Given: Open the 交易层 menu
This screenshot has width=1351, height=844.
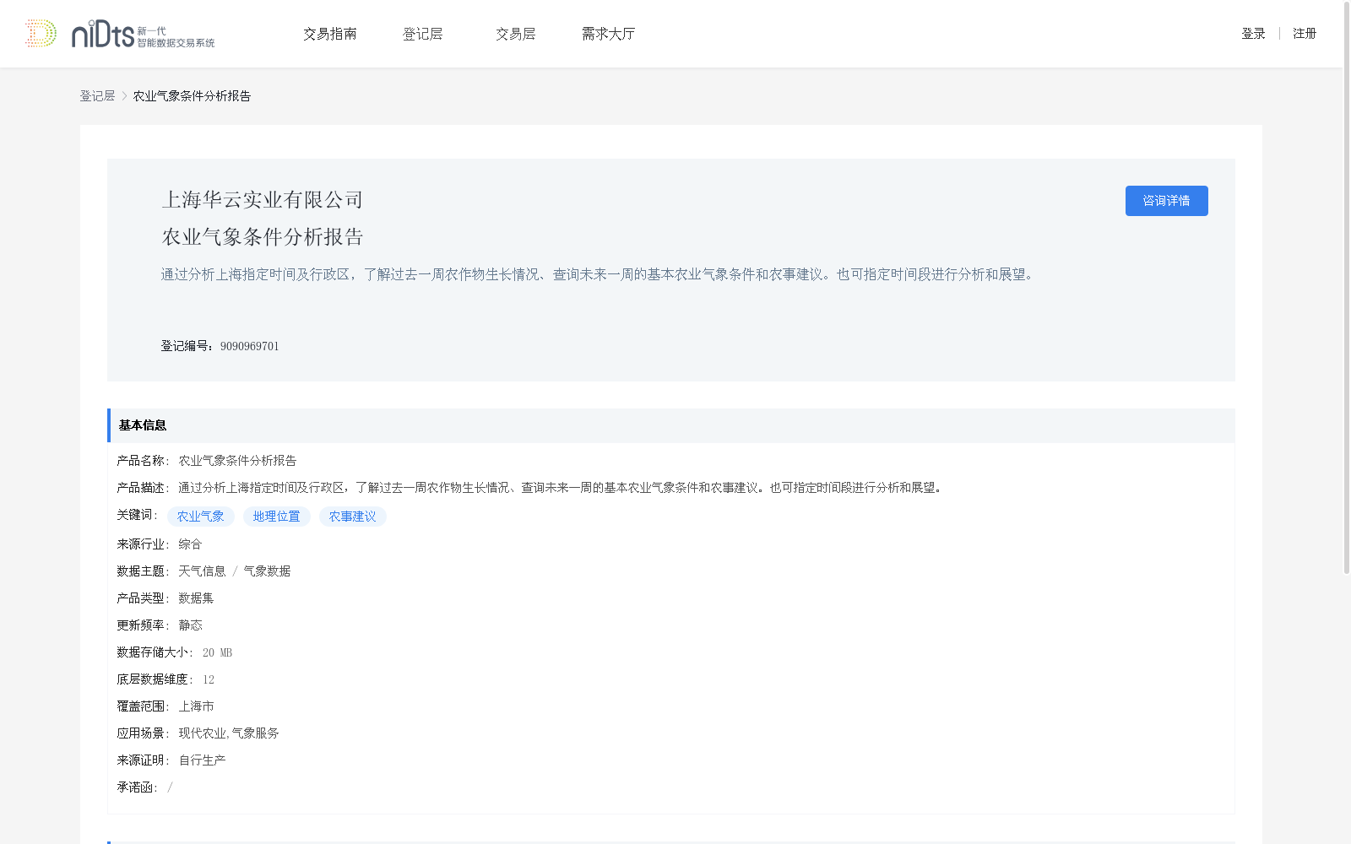Looking at the screenshot, I should pyautogui.click(x=516, y=34).
